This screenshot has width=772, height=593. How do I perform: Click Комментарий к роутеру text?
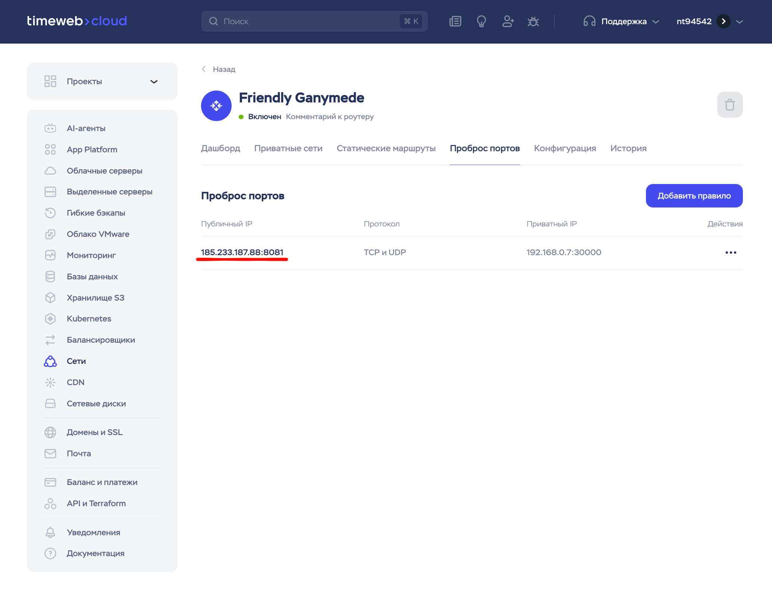(x=330, y=117)
